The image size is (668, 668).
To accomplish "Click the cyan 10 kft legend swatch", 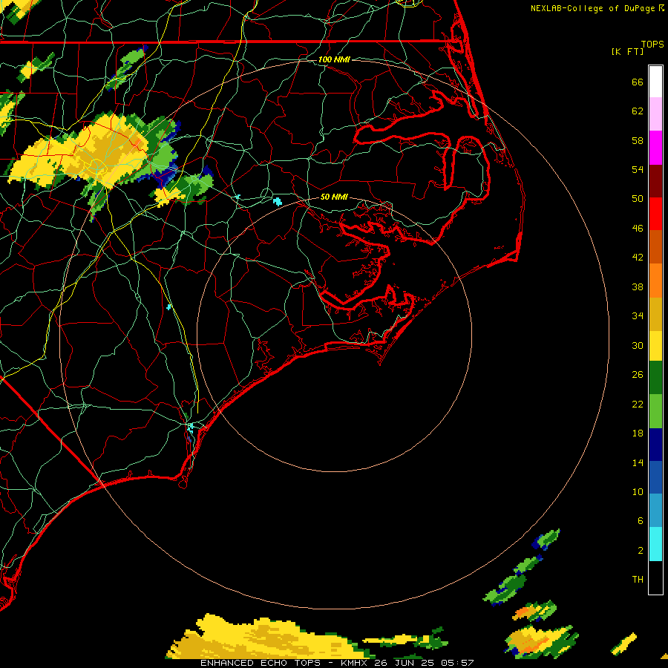I will click(x=655, y=544).
